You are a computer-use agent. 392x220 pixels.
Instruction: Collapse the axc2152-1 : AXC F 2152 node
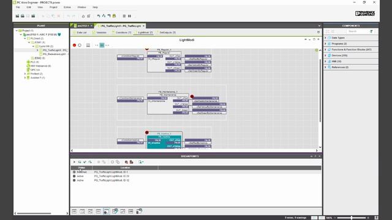point(21,34)
